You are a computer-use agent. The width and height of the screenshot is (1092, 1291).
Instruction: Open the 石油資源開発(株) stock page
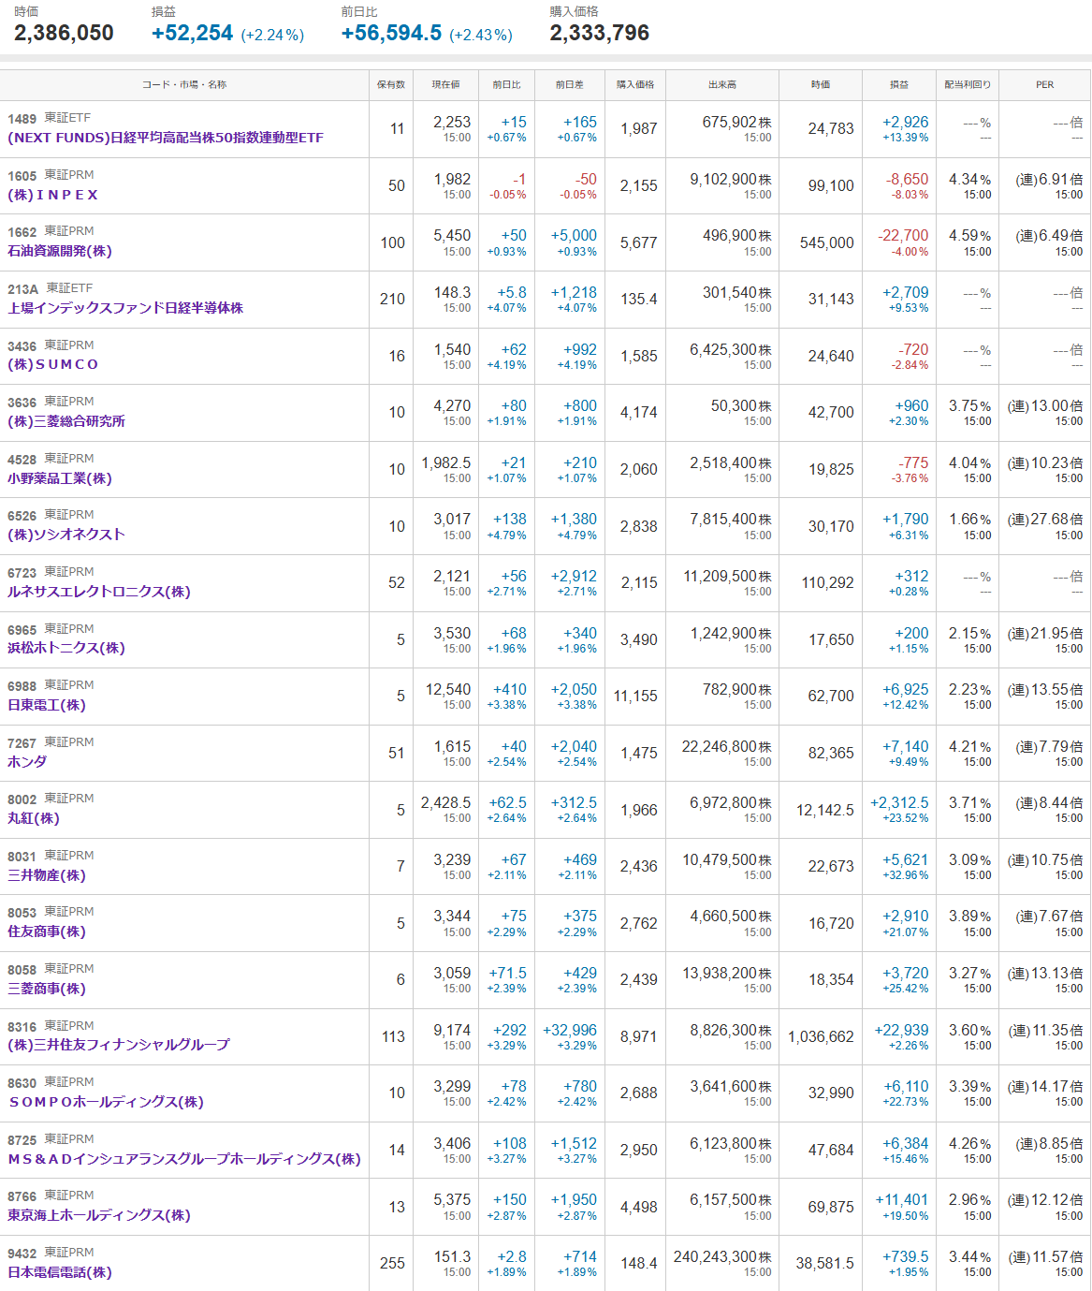pyautogui.click(x=60, y=251)
